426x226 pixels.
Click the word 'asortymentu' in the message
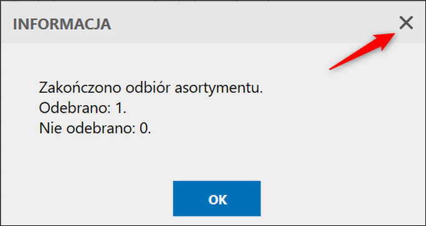(x=219, y=89)
